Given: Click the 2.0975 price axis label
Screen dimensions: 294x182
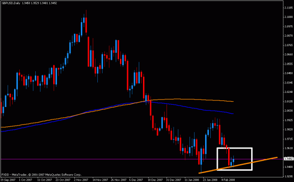Looking at the screenshot, I should point(289,26).
